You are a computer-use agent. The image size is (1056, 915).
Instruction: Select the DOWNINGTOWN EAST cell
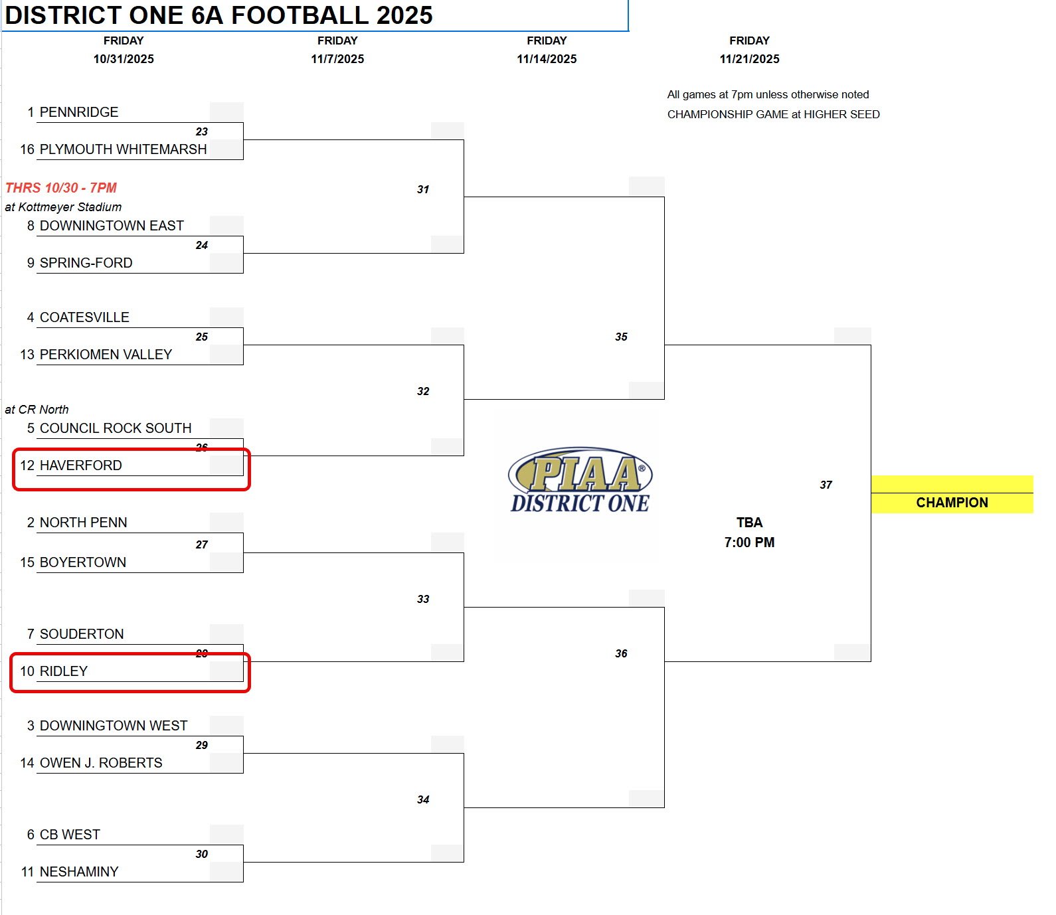(x=112, y=226)
